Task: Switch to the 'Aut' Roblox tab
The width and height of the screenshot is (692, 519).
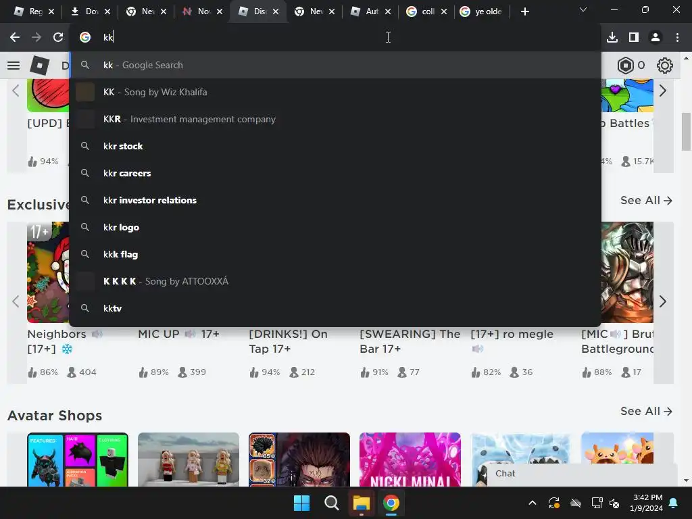Action: [x=366, y=12]
